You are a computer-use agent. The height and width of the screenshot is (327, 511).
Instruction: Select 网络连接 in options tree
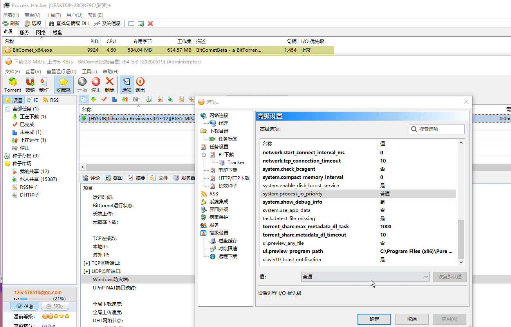pos(219,116)
